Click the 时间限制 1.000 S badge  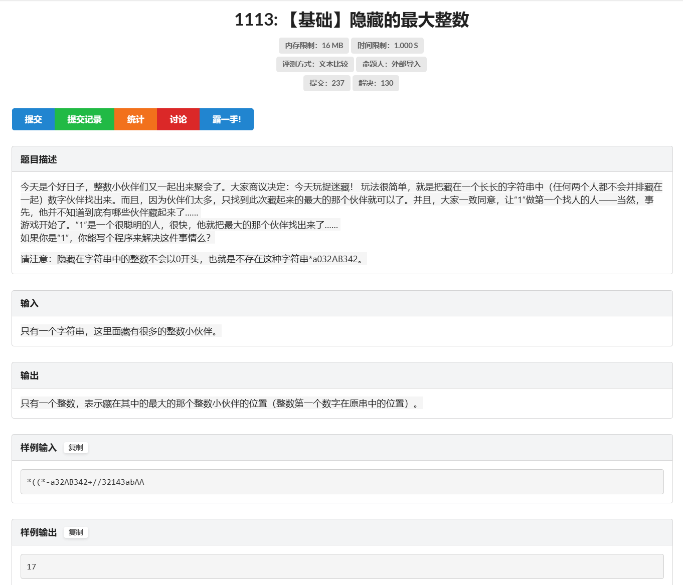(x=388, y=45)
